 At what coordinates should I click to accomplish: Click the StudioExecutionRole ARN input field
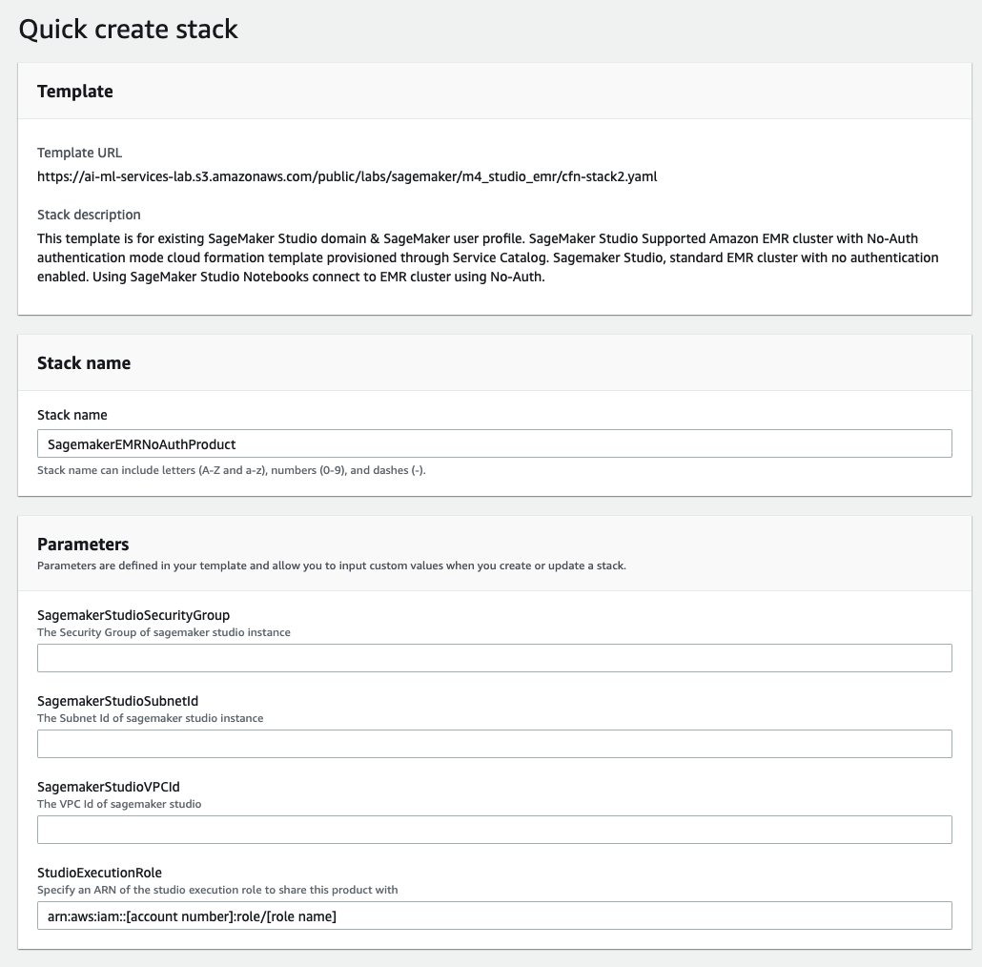tap(494, 916)
